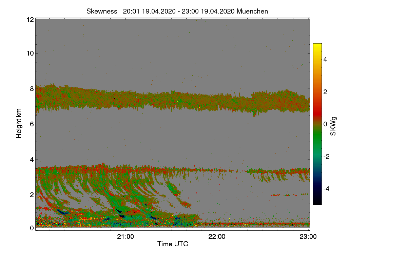407x271 pixels.
Task: Click the height tick label 8
Action: [x=32, y=89]
